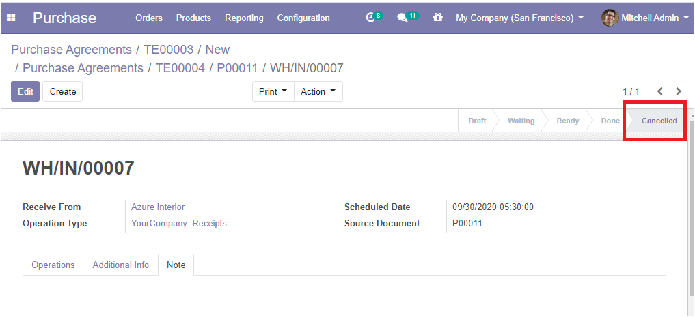Image resolution: width=695 pixels, height=317 pixels.
Task: Click the Operation Type label
Action: (x=55, y=224)
